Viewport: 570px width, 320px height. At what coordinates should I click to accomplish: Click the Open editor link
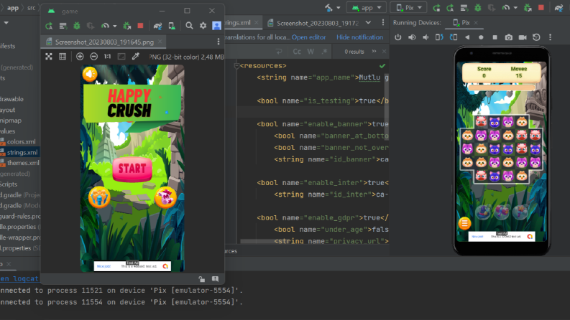click(x=308, y=37)
